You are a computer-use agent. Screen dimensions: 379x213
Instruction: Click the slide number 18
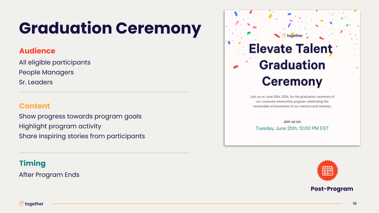click(x=355, y=204)
